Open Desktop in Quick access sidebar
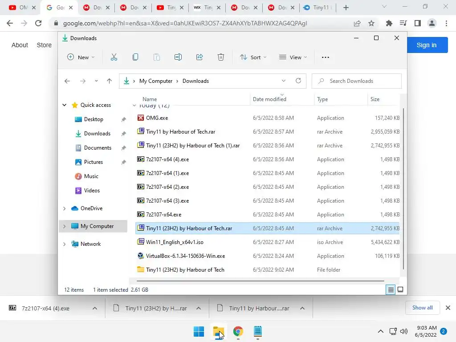Image resolution: width=456 pixels, height=342 pixels. pyautogui.click(x=94, y=119)
